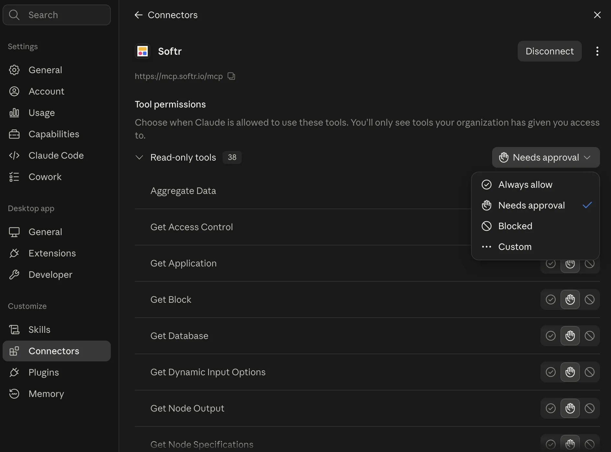Block the Get Database tool
This screenshot has width=611, height=452.
[x=590, y=336]
